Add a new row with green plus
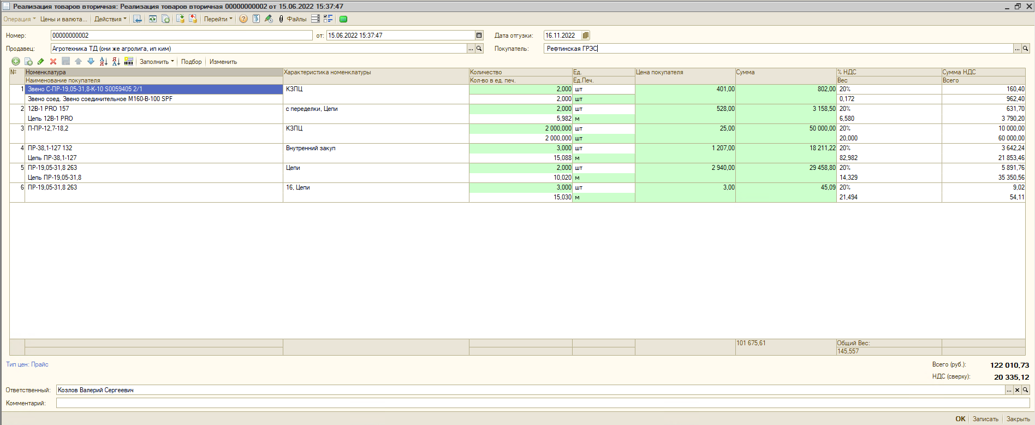This screenshot has width=1035, height=425. click(x=16, y=62)
